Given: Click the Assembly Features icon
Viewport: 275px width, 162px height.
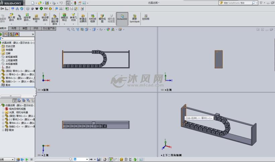Looking at the screenshot, I should click(x=64, y=15).
